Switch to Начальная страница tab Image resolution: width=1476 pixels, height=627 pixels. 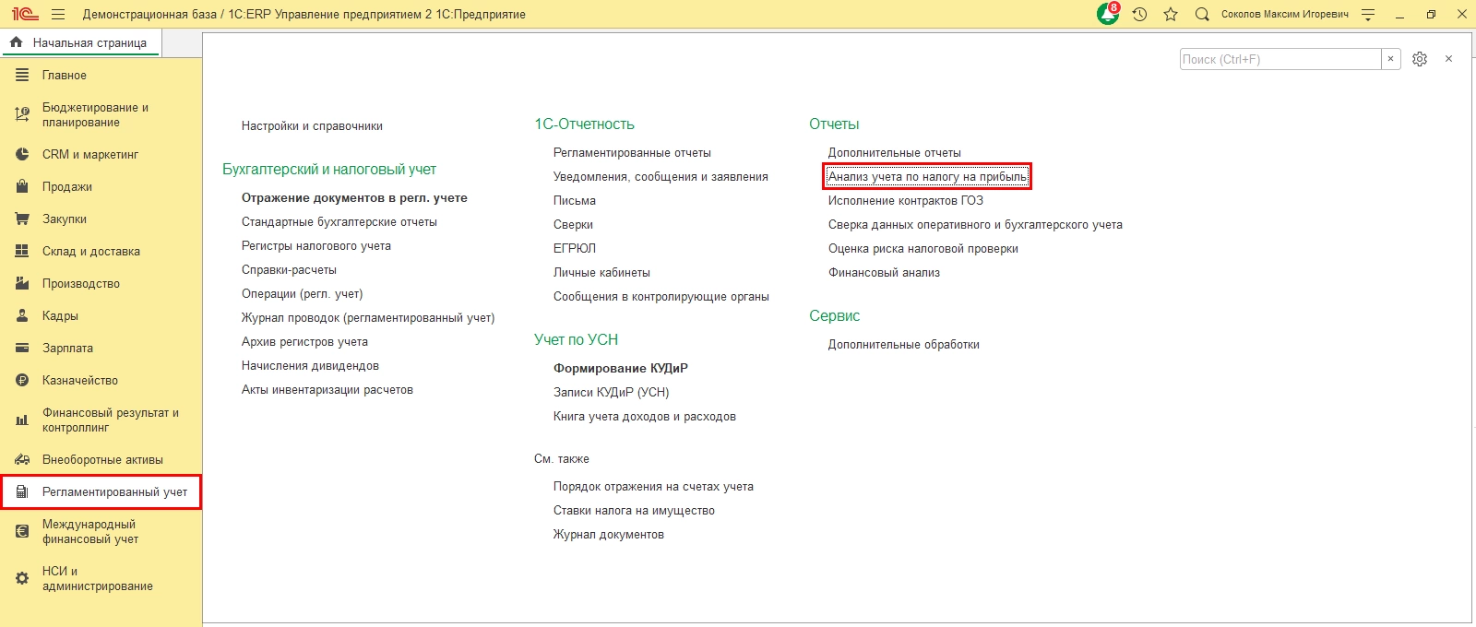click(82, 42)
